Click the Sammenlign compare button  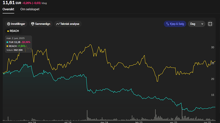[x=41, y=24]
